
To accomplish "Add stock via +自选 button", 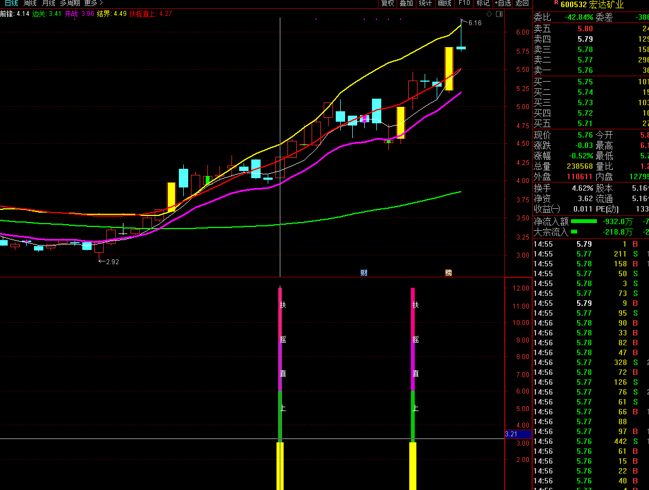I will pos(503,3).
